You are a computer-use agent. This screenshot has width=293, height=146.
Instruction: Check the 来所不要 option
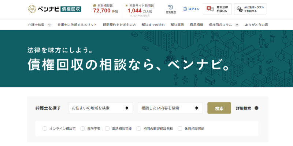[x=82, y=128]
